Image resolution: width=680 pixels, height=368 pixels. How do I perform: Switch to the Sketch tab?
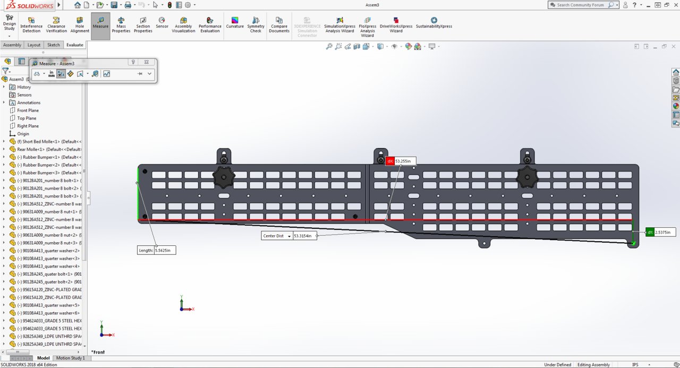click(x=54, y=45)
